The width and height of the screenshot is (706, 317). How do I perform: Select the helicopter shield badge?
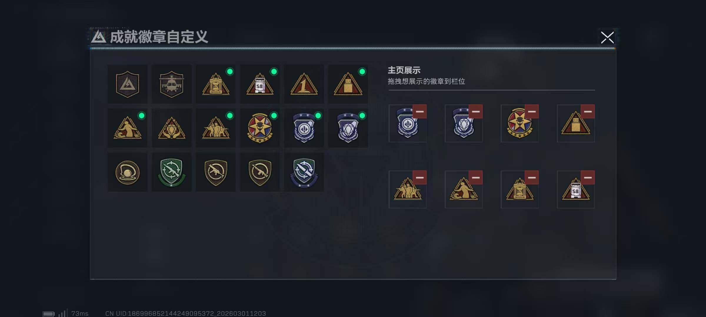tap(171, 84)
